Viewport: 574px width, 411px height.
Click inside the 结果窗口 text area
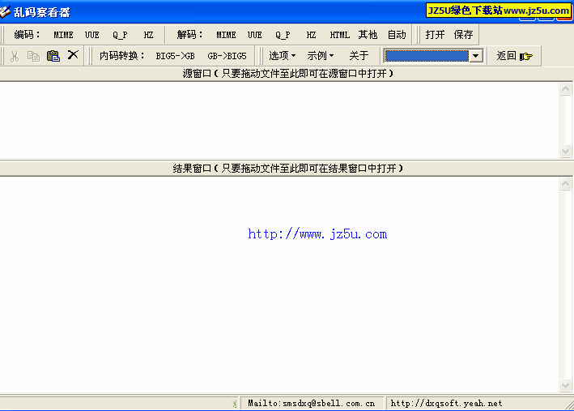click(x=279, y=285)
